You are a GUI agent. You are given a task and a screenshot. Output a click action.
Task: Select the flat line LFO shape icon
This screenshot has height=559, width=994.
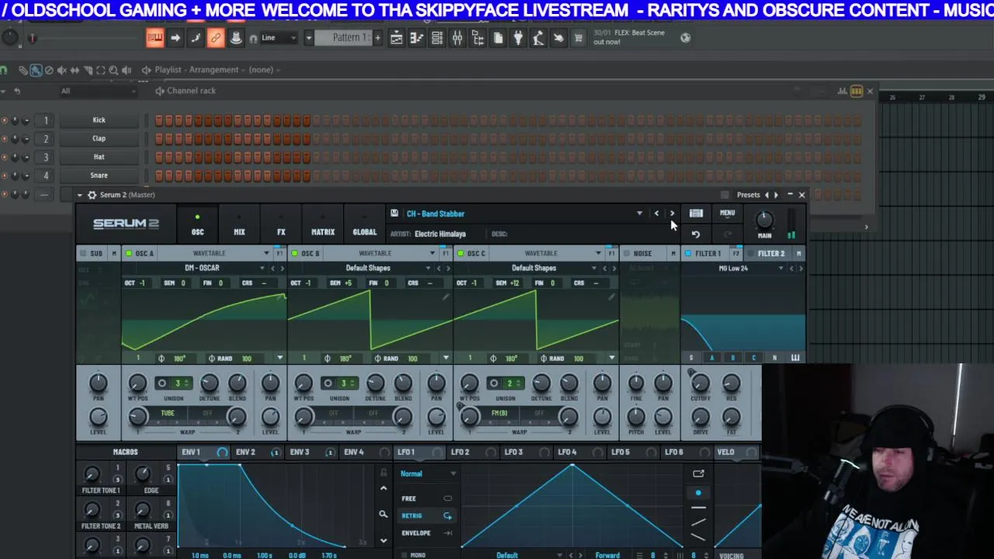coord(698,508)
